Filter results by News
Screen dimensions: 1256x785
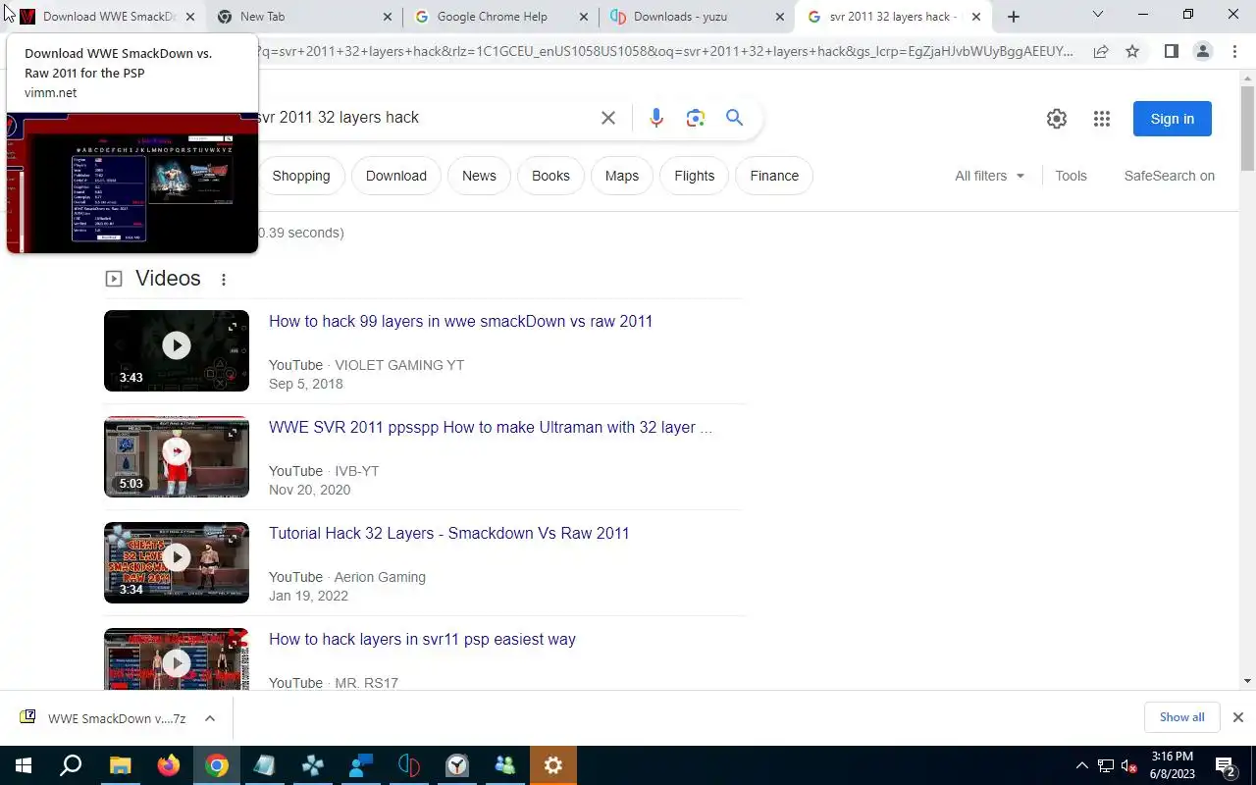coord(479,176)
